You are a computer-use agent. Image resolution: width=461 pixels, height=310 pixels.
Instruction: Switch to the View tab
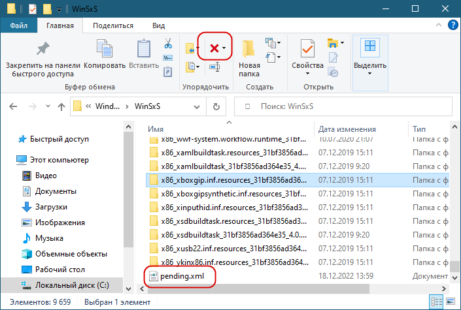[158, 25]
